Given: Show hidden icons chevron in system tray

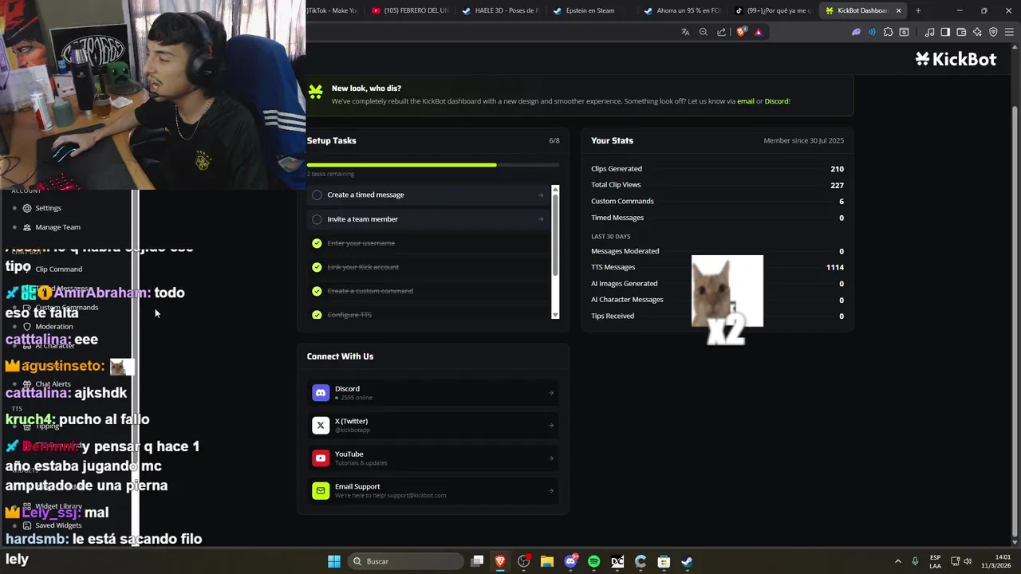Looking at the screenshot, I should [x=897, y=561].
